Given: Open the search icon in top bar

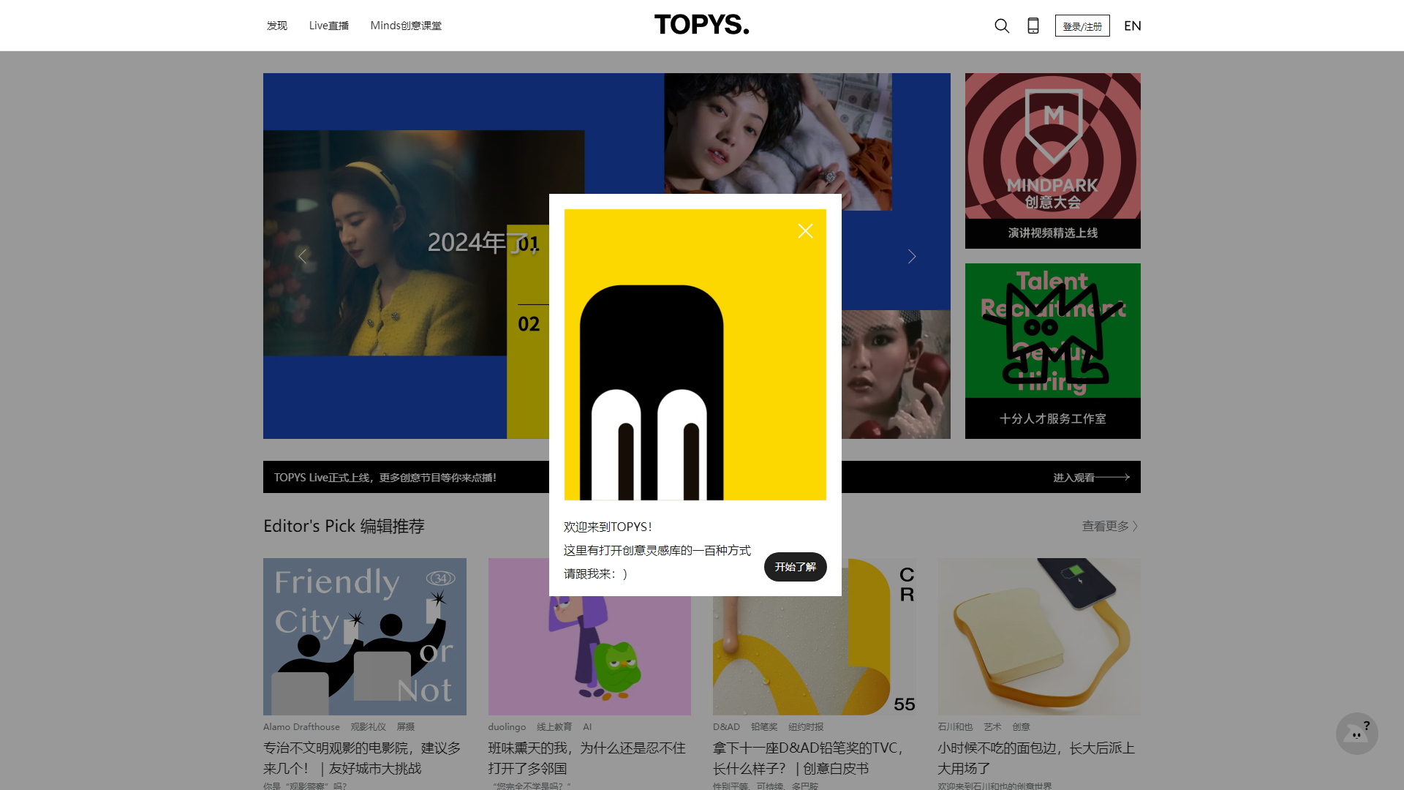Looking at the screenshot, I should [1001, 26].
